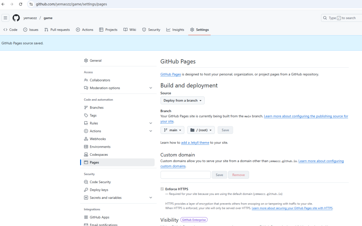Open the main branch selector dropdown
The image size is (362, 226).
[x=172, y=130]
